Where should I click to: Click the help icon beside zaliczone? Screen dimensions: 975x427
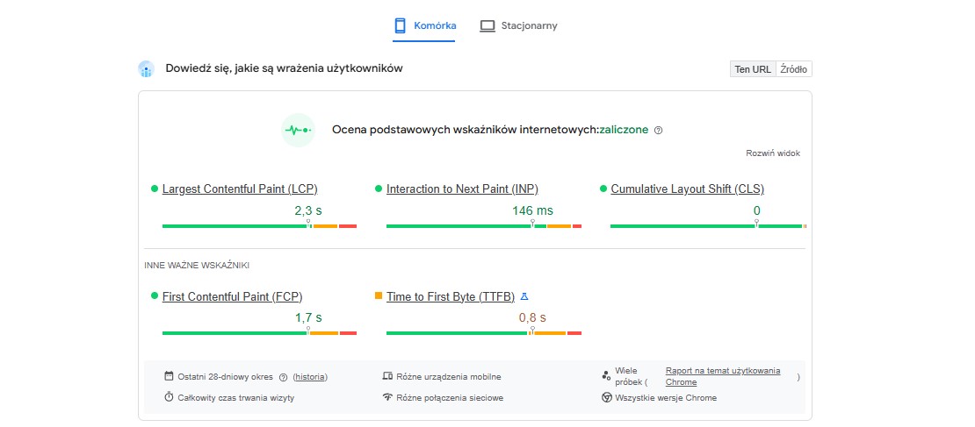(x=659, y=131)
